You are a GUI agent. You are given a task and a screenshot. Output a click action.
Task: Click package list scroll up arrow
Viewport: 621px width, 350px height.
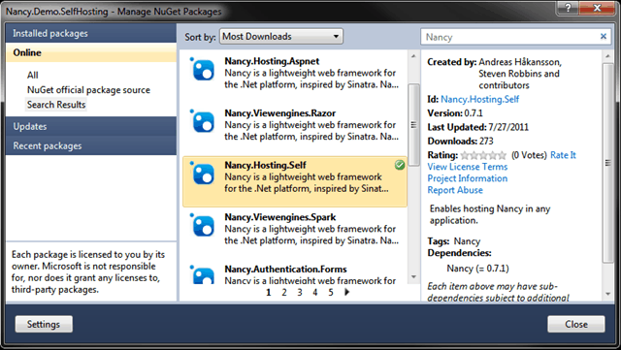click(414, 56)
